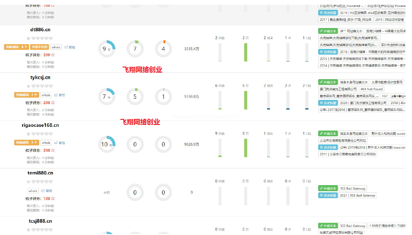
Task: Open the tykcsj.cn domain title
Action: pos(40,78)
